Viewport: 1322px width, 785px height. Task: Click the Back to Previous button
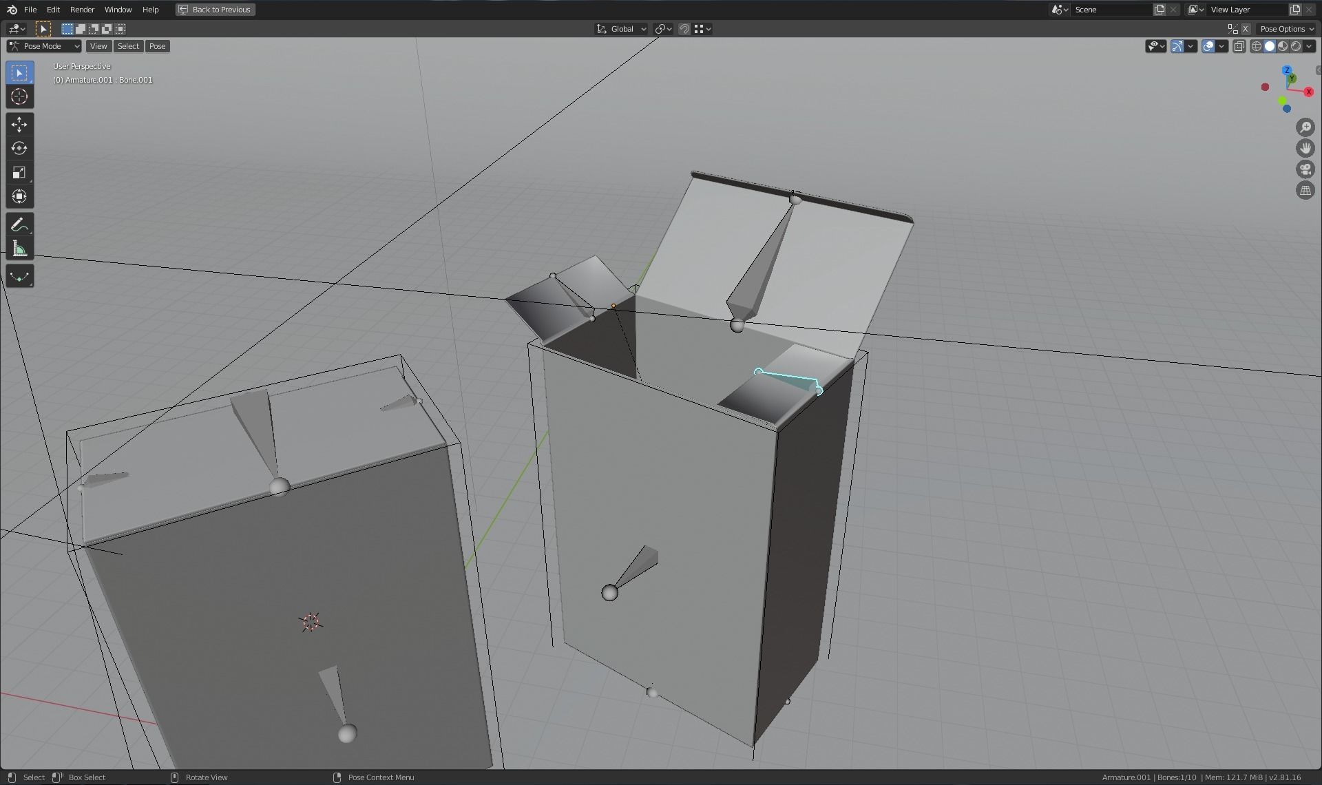tap(215, 10)
